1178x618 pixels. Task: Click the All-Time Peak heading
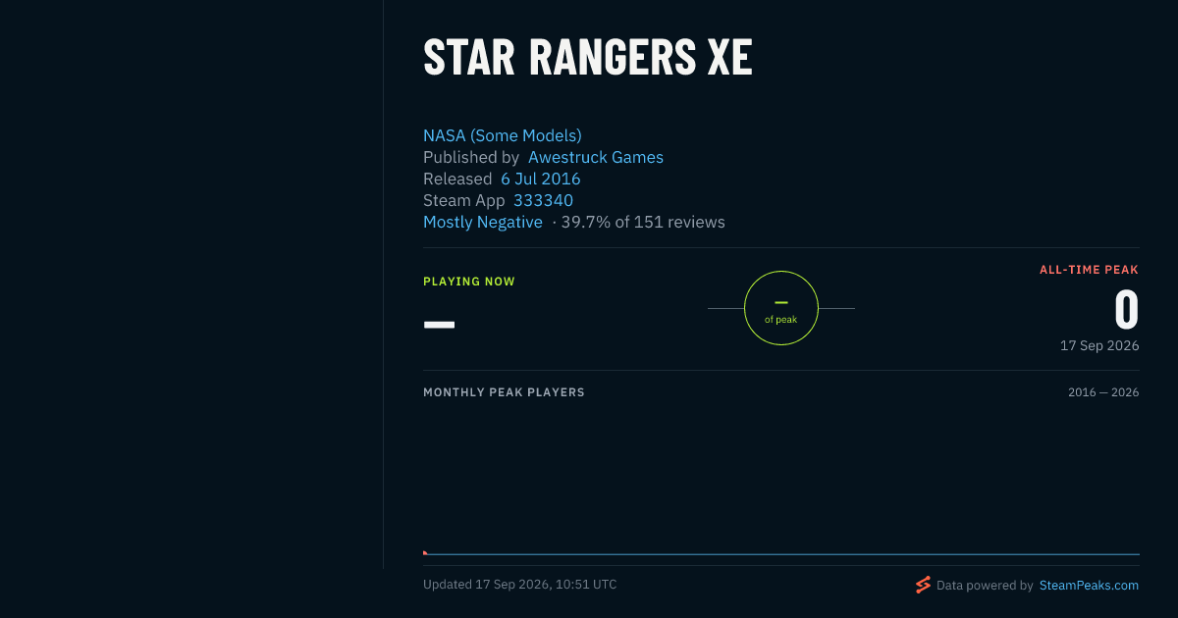click(x=1089, y=270)
